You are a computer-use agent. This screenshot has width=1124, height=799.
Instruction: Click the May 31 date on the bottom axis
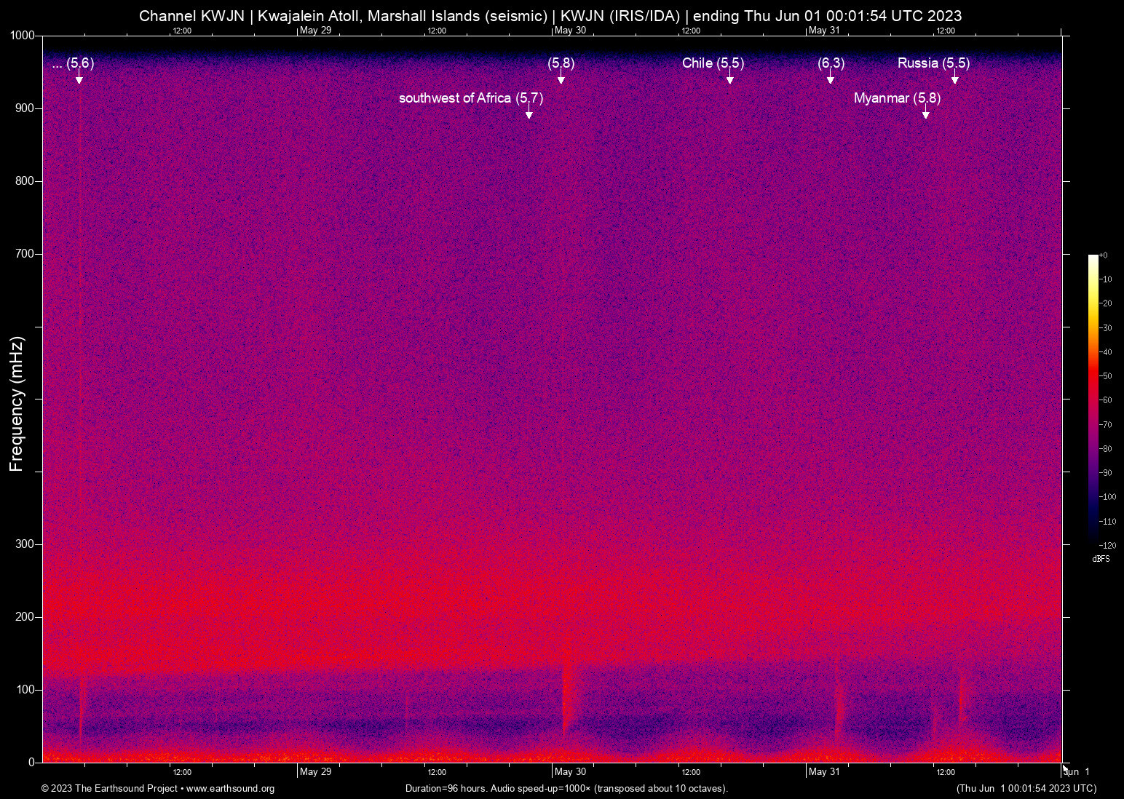[824, 772]
